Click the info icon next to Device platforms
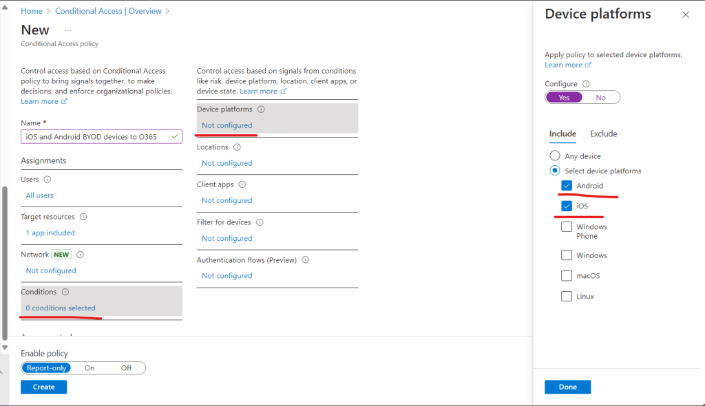This screenshot has height=406, width=705. (x=261, y=109)
